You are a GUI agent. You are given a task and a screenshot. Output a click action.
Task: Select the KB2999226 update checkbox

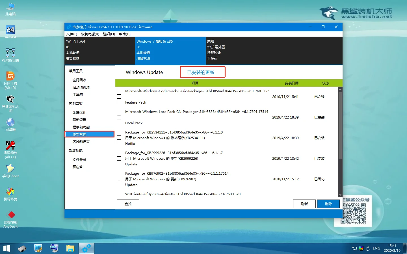119,158
